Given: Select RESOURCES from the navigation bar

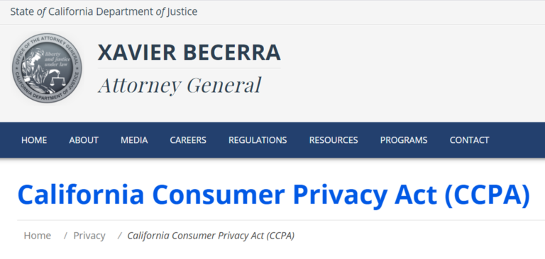Looking at the screenshot, I should pos(334,140).
